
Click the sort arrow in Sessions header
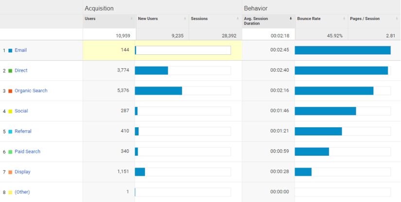coord(238,18)
